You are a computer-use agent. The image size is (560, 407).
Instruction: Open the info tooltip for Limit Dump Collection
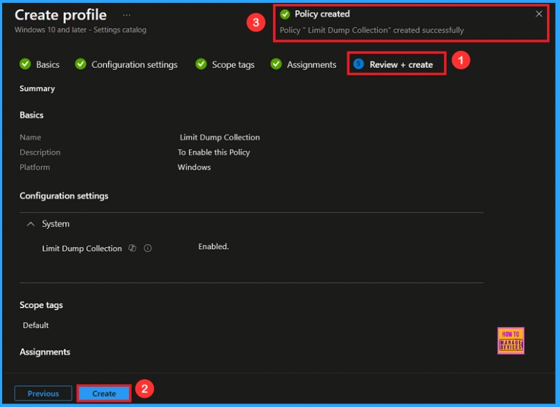click(148, 248)
